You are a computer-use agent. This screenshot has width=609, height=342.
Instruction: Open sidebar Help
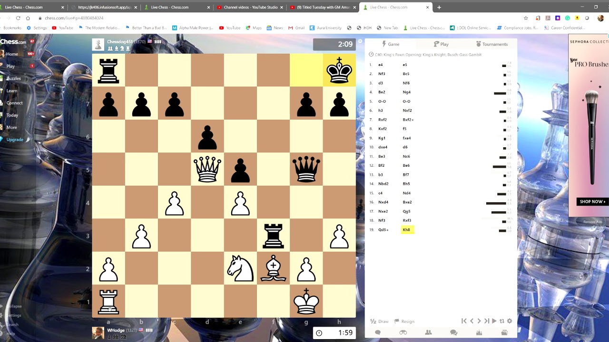[11, 333]
